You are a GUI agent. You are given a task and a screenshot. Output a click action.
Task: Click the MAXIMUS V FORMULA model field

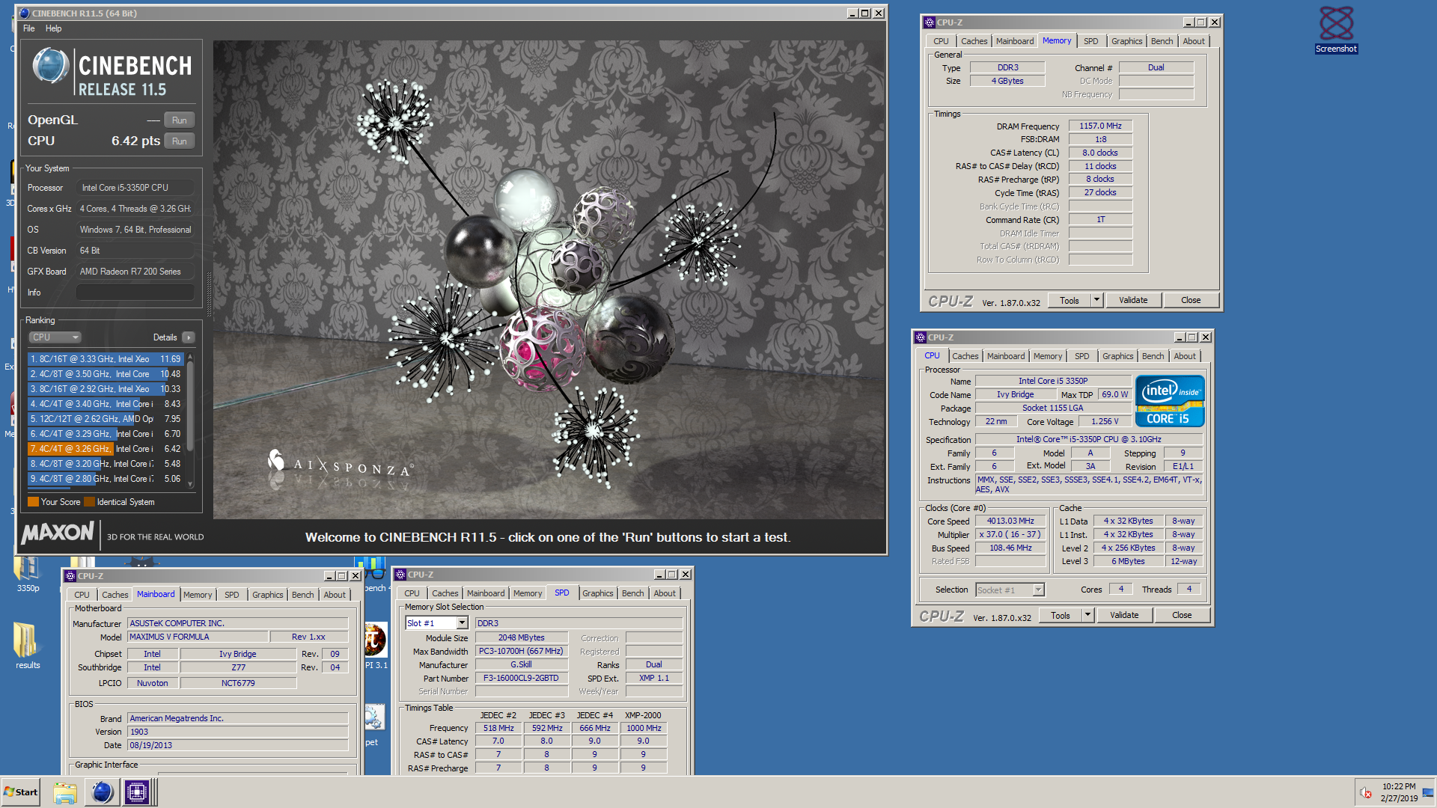[198, 637]
